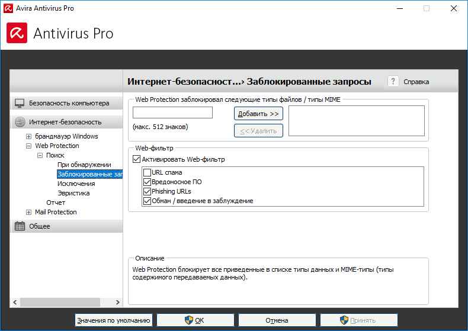The height and width of the screenshot is (331, 468).
Task: Minimize the Avira Antivirus Pro window
Action: click(400, 8)
